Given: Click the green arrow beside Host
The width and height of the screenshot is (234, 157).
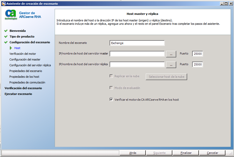Looking at the screenshot, I should coord(11,48).
